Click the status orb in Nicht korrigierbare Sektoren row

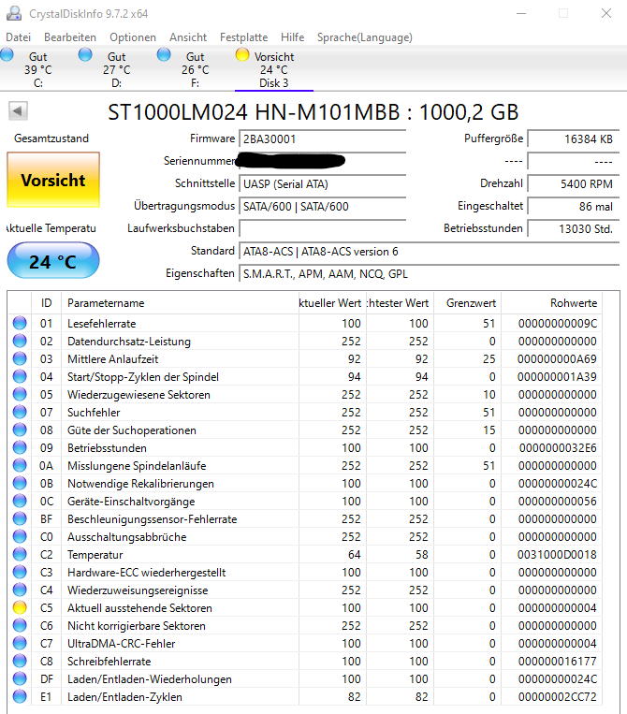pyautogui.click(x=20, y=626)
